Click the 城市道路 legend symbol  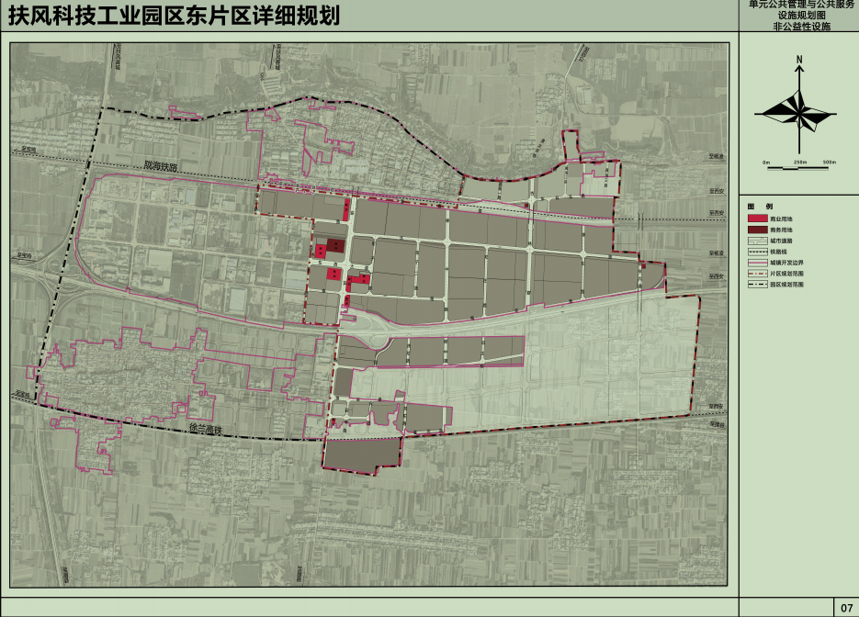coord(757,241)
